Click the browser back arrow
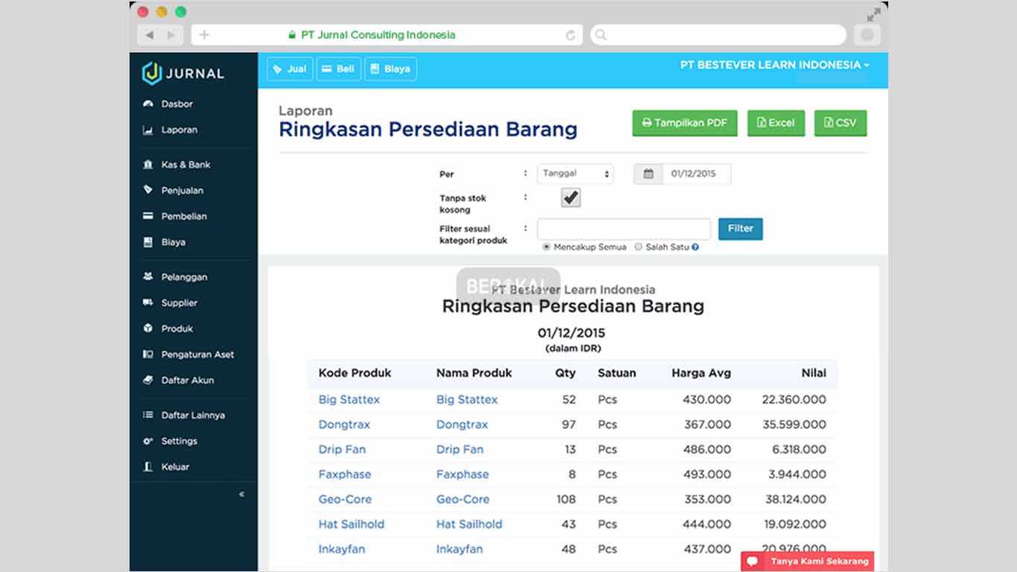Viewport: 1017px width, 572px height. coord(150,35)
